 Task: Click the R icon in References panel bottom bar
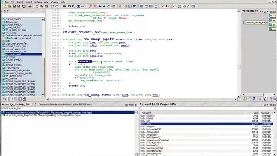pyautogui.click(x=254, y=99)
